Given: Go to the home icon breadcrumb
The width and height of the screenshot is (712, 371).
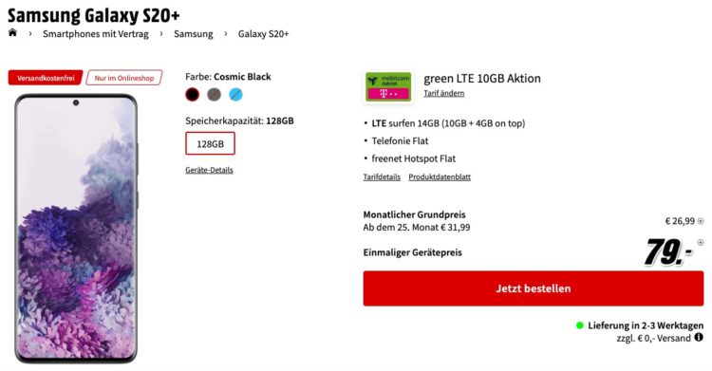Looking at the screenshot, I should pyautogui.click(x=12, y=32).
